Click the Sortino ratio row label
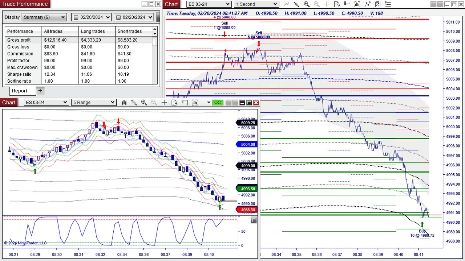The width and height of the screenshot is (465, 261). point(19,81)
